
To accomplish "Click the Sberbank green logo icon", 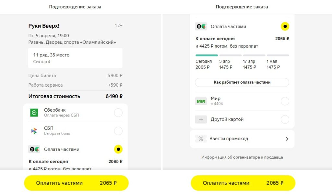I will (34, 113).
